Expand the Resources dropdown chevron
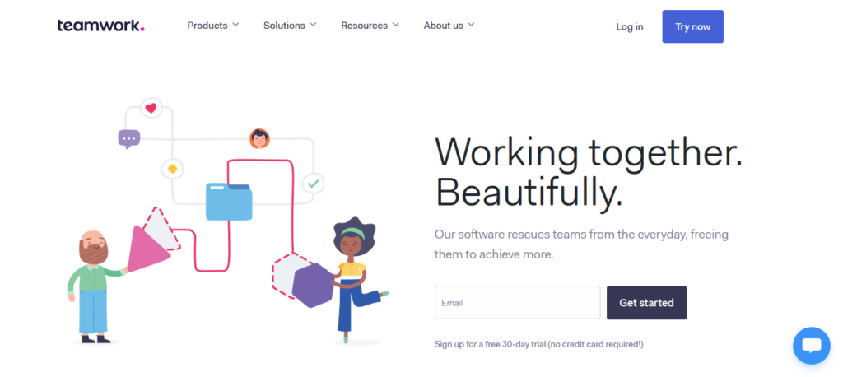 point(396,25)
